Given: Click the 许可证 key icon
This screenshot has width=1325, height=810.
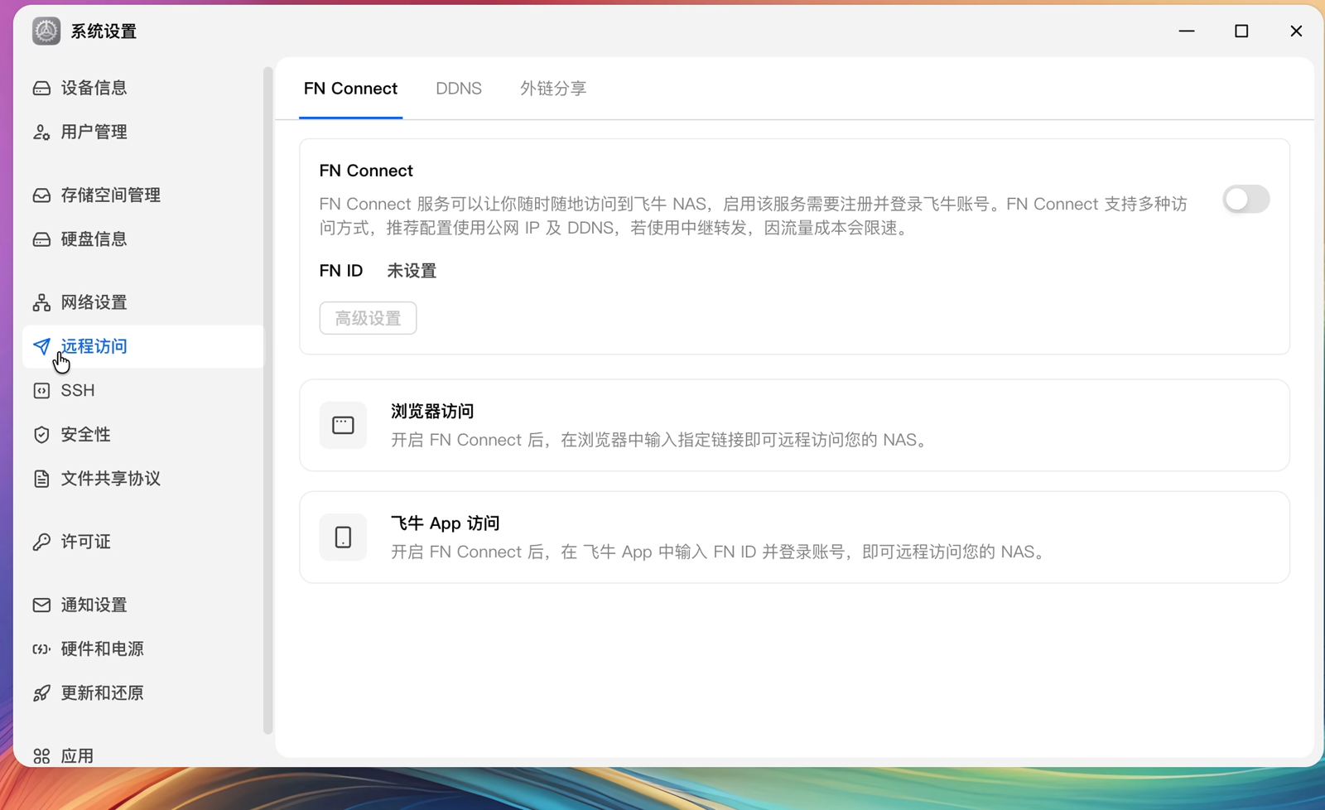Looking at the screenshot, I should (41, 542).
